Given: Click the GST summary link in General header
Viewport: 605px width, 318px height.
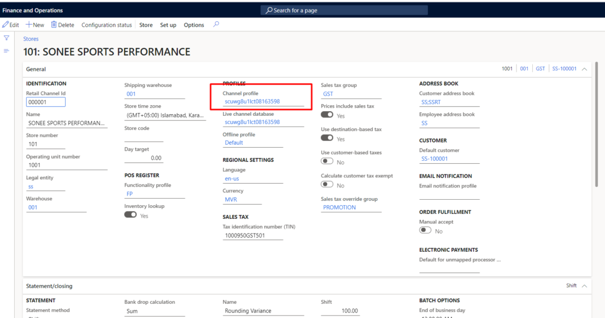Looking at the screenshot, I should (x=540, y=69).
